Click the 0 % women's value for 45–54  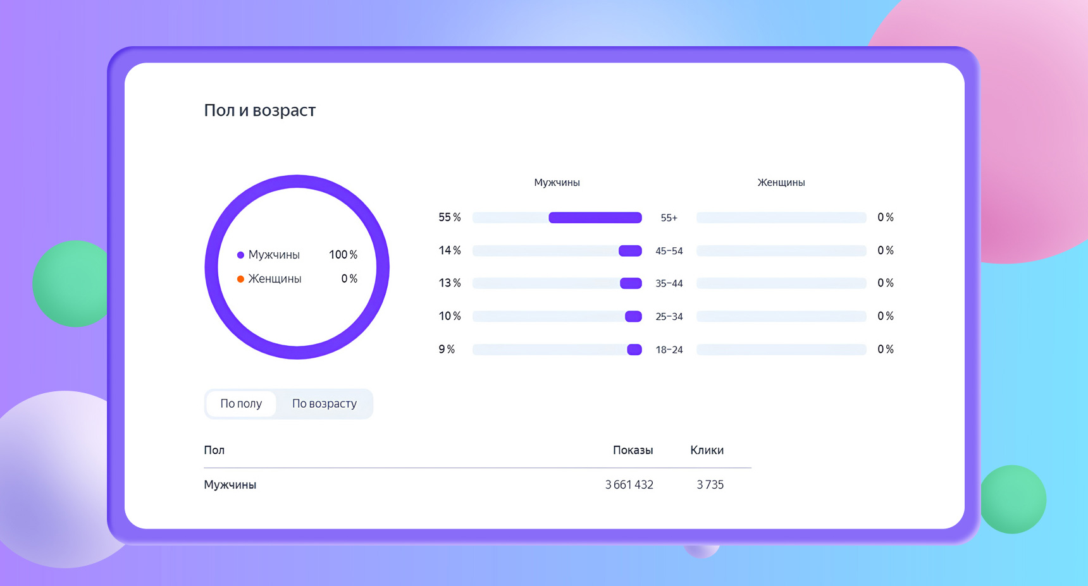pyautogui.click(x=886, y=250)
